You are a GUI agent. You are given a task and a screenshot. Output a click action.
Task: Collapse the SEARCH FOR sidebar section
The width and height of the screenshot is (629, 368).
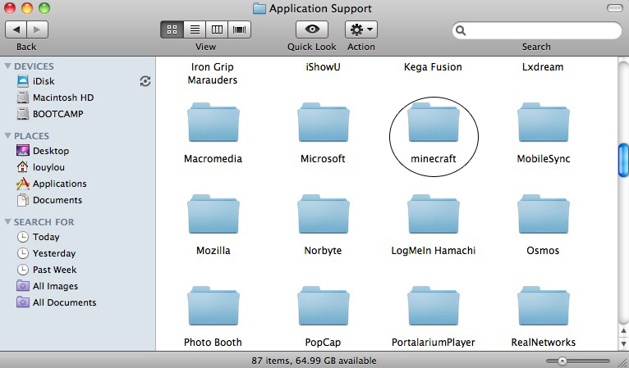coord(7,221)
